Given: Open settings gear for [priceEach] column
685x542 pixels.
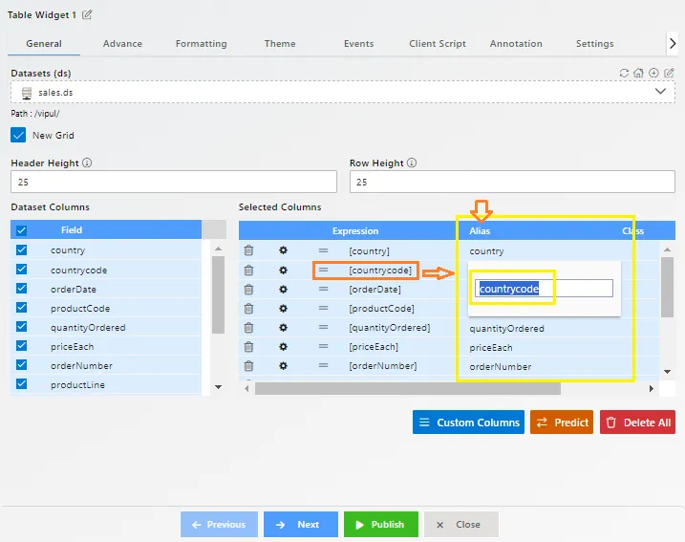Looking at the screenshot, I should tap(283, 347).
